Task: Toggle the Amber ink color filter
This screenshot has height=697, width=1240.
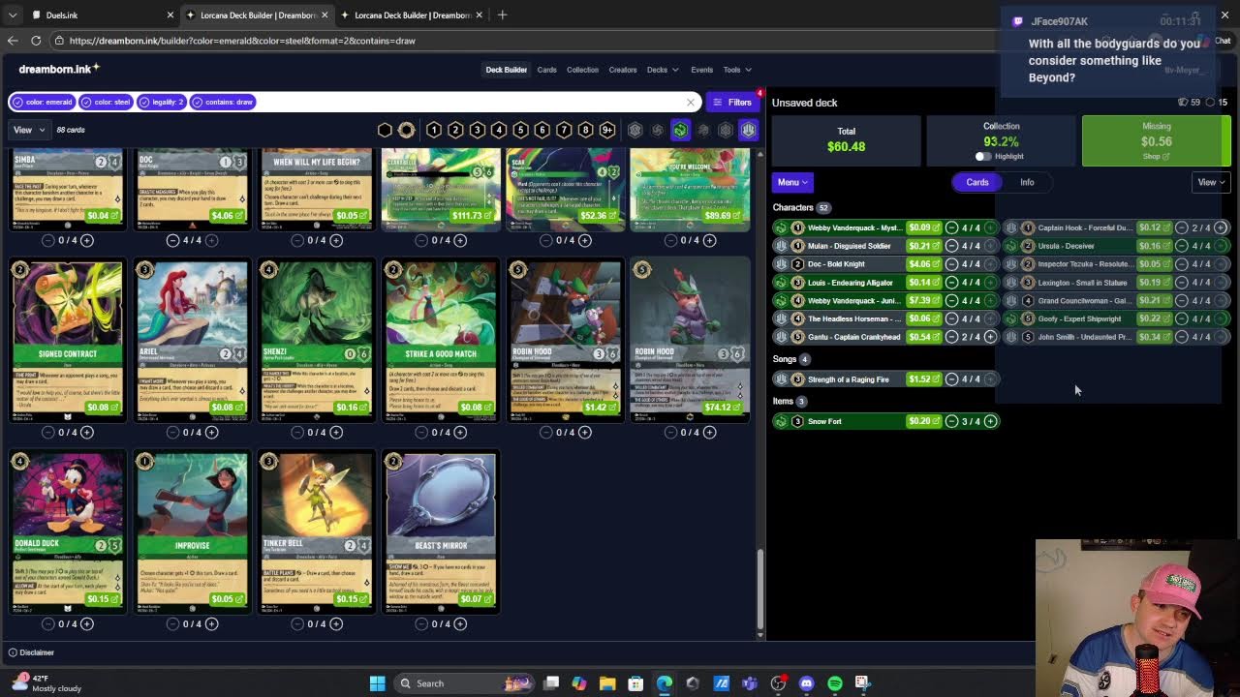Action: coord(635,130)
